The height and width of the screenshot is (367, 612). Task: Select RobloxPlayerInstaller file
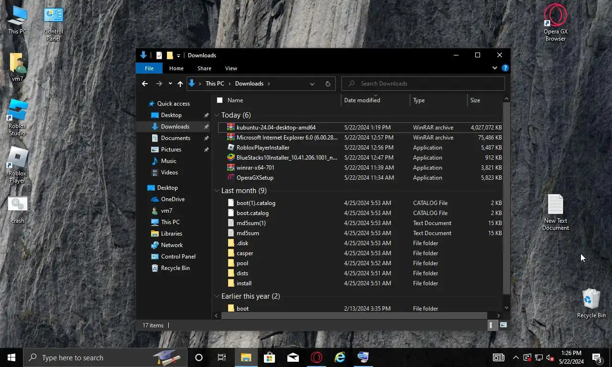click(x=360, y=148)
